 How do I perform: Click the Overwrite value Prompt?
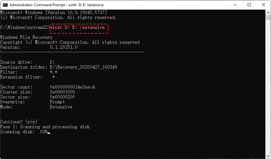[57, 102]
